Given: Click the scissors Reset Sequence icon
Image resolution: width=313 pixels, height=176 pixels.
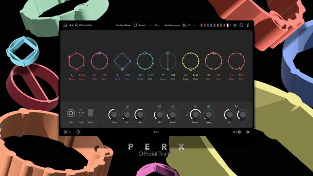Looking at the screenshot, I should pyautogui.click(x=184, y=25).
